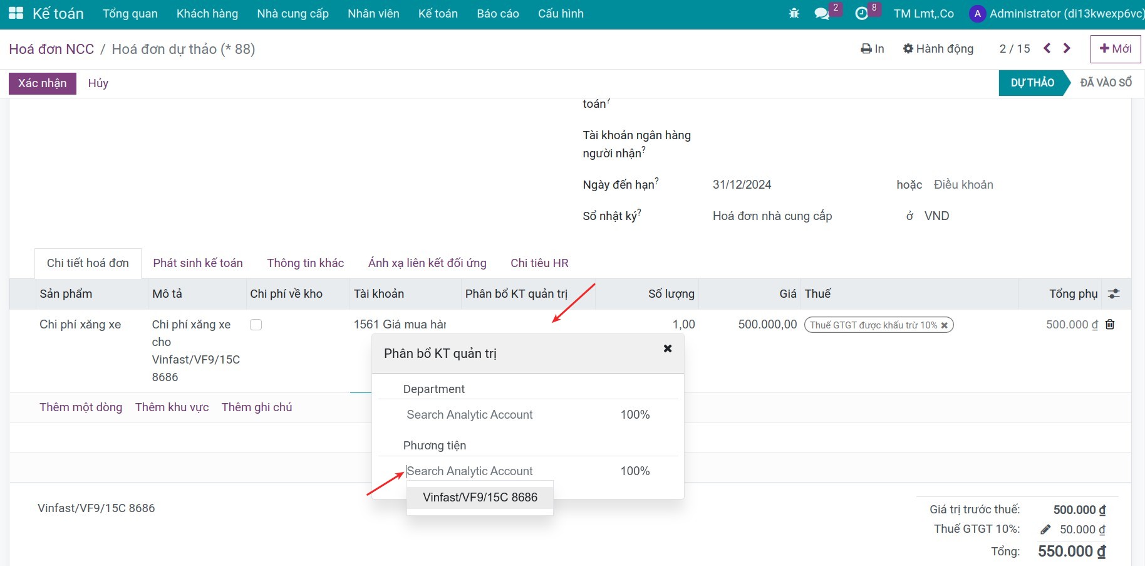Click Thêm khu vực link
Viewport: 1145px width, 566px height.
pyautogui.click(x=172, y=407)
